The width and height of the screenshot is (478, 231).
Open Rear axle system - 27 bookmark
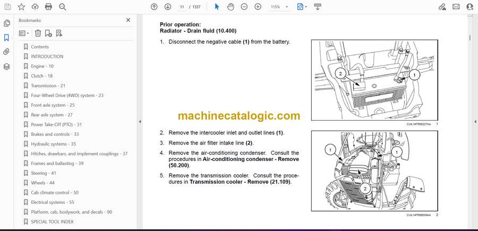click(x=52, y=115)
